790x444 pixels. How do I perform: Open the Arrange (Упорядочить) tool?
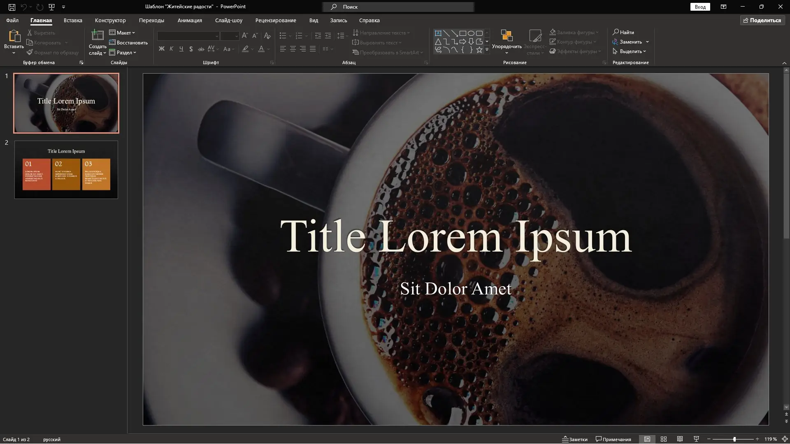pyautogui.click(x=507, y=37)
